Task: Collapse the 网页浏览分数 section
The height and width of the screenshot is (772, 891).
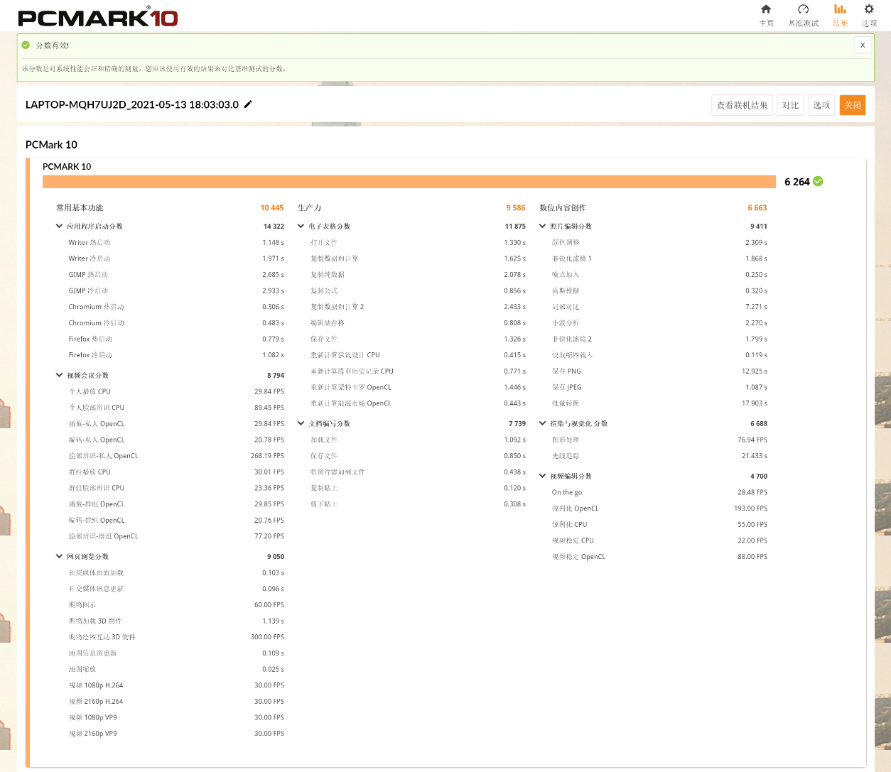Action: tap(59, 557)
